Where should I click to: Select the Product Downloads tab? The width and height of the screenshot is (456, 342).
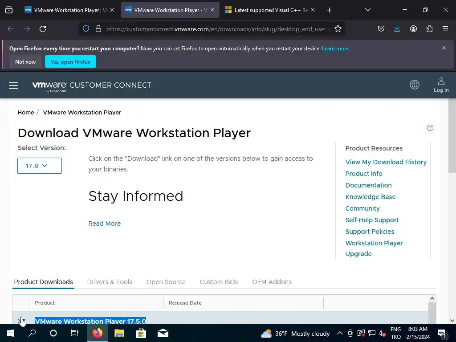[43, 282]
